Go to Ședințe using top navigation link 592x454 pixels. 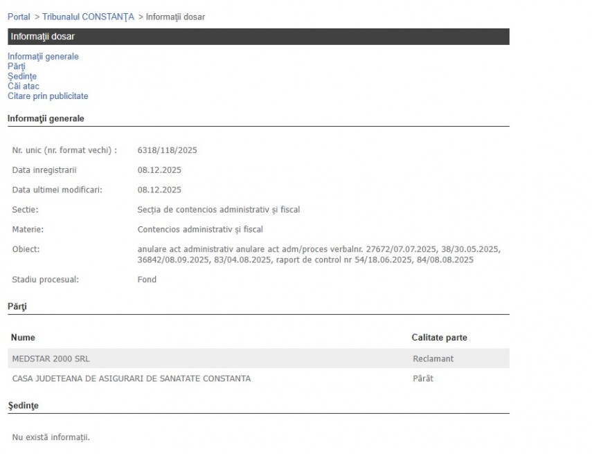pyautogui.click(x=22, y=76)
